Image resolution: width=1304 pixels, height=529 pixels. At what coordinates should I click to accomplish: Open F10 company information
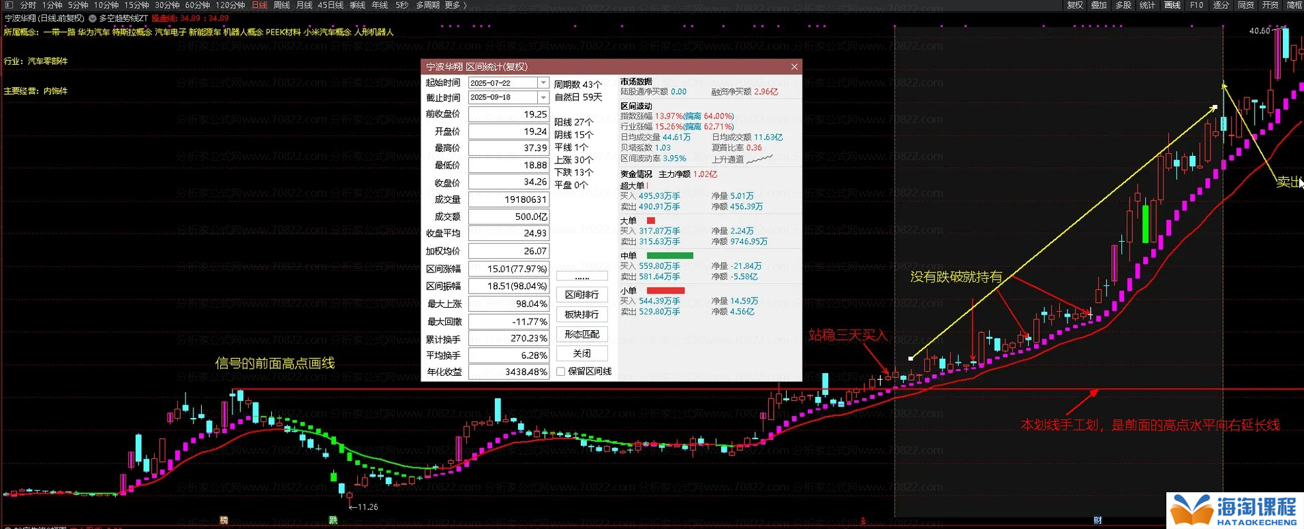coord(1196,5)
